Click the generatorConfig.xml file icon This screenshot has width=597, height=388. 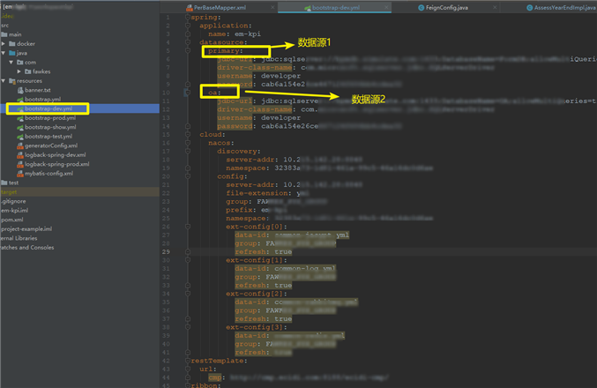[x=20, y=145]
